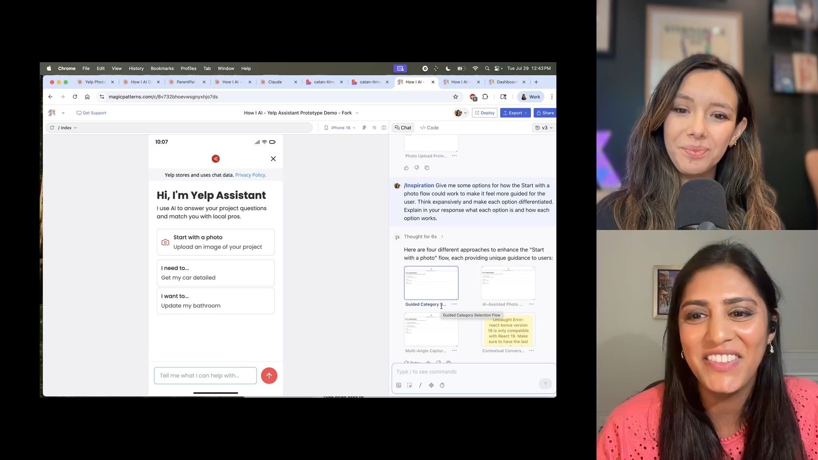
Task: Expand the project title dropdown chevron
Action: coord(357,113)
